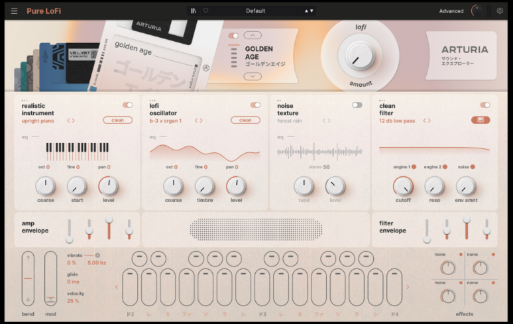Toggle engine 2 filter routing dot
The height and width of the screenshot is (324, 513).
click(445, 167)
